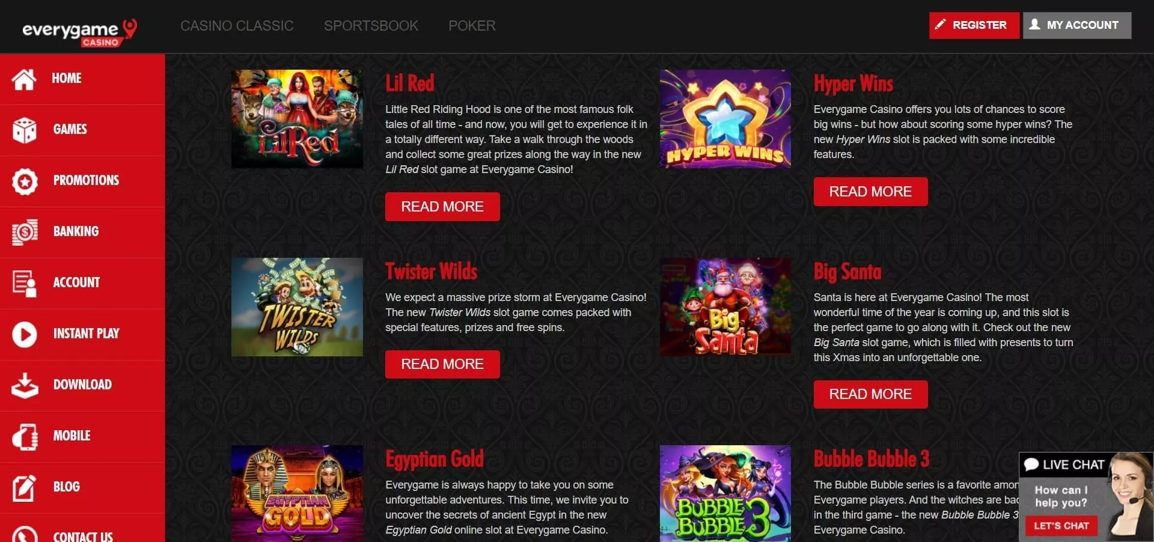Read more about Big Santa
The width and height of the screenshot is (1154, 542).
[870, 394]
